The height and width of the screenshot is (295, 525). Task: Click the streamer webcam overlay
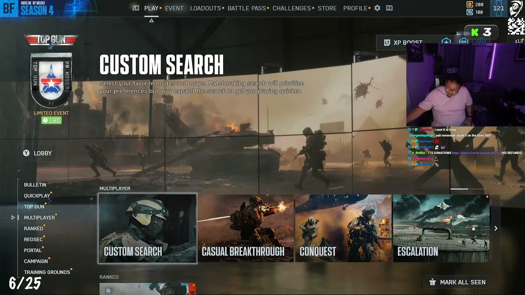466,84
